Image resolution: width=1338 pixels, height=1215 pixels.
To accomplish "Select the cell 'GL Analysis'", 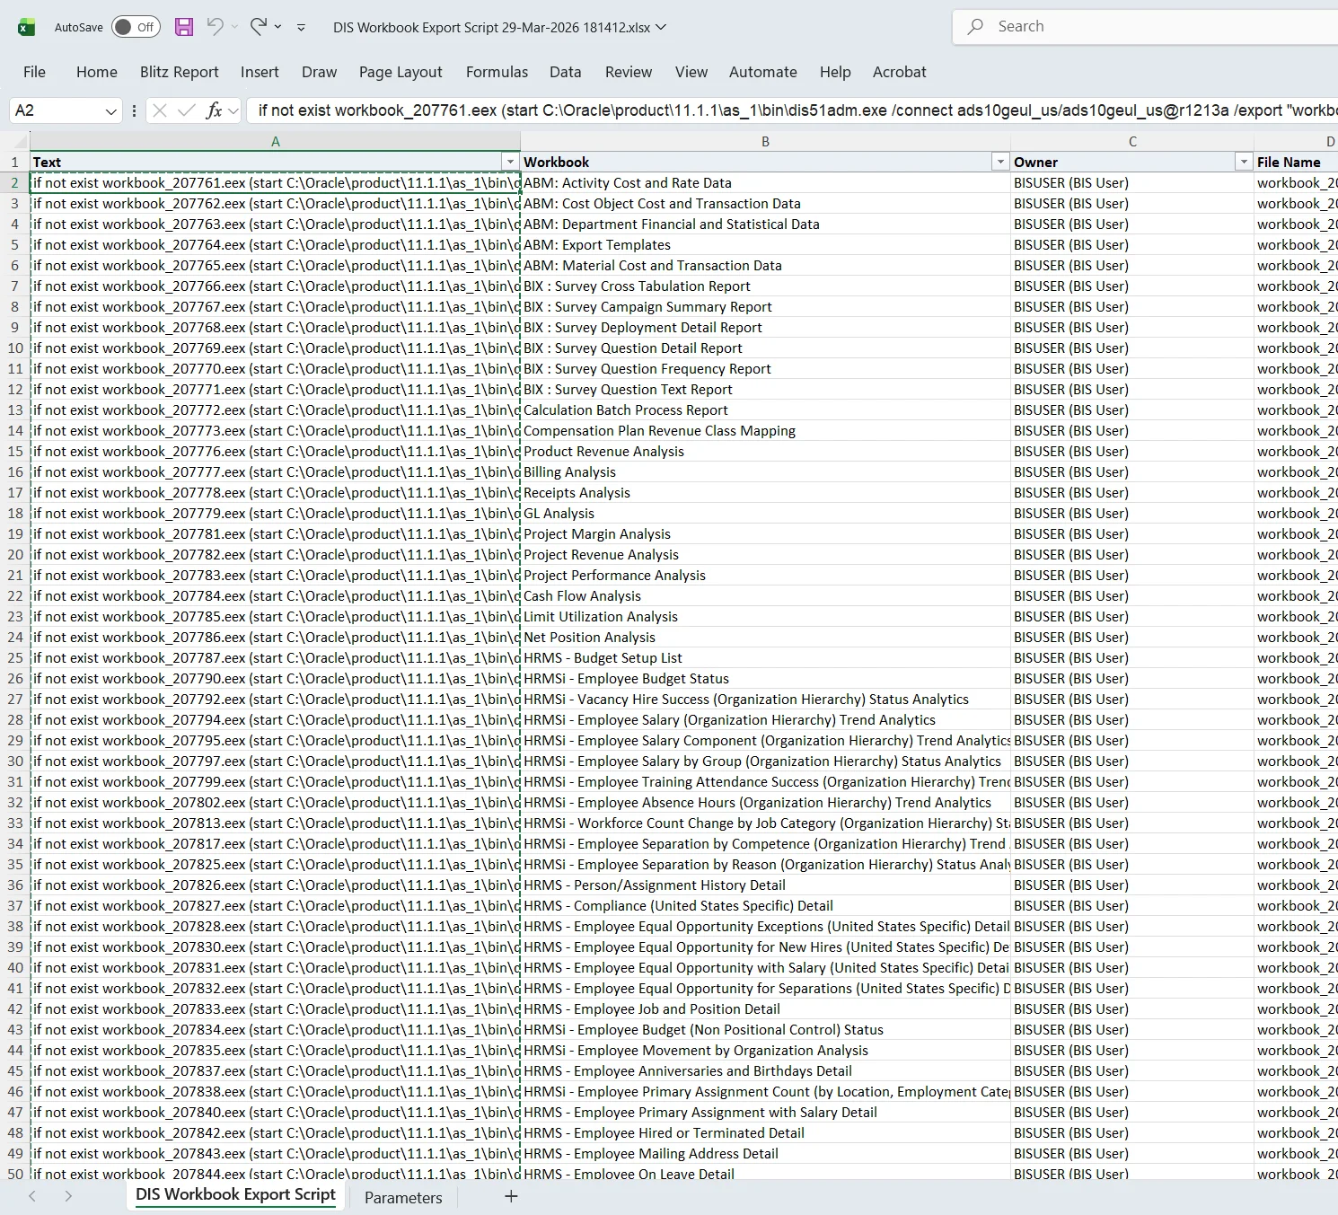I will [x=765, y=514].
